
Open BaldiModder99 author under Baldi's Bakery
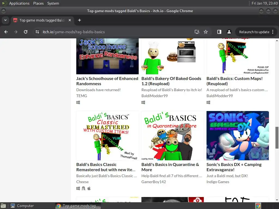(154, 96)
